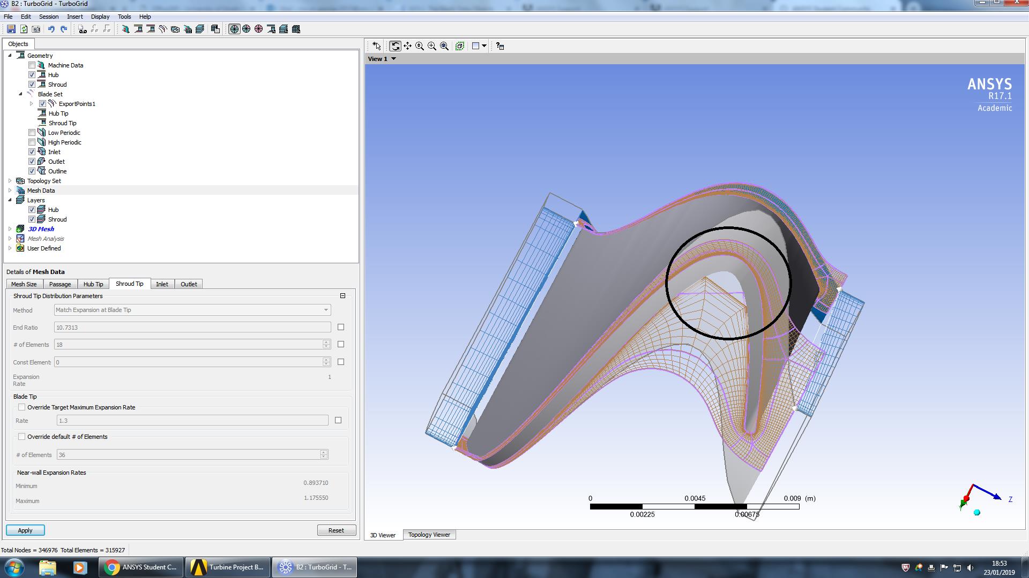This screenshot has height=578, width=1029.
Task: Check Override Target Maximum Expansion Rate
Action: point(22,407)
